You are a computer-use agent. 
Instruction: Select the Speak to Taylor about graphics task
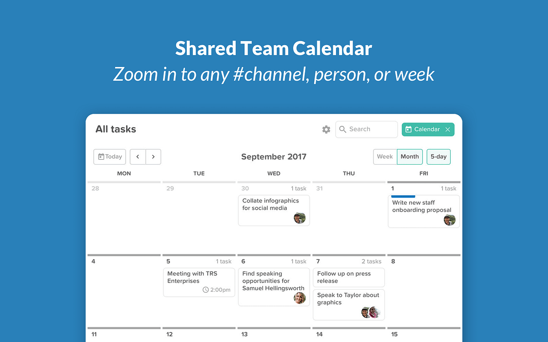[x=348, y=301]
